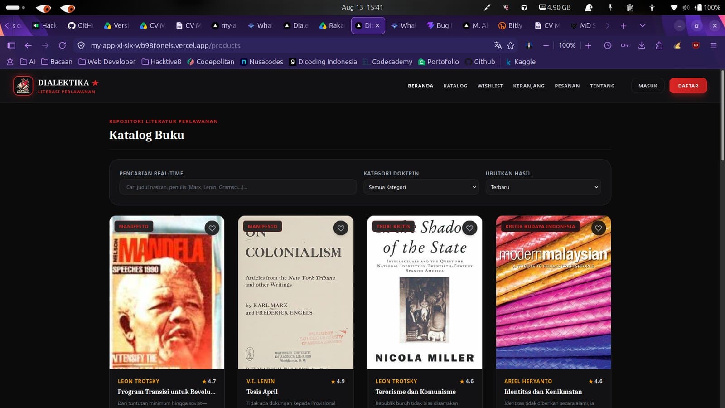Click the uBlock Origin extension icon
This screenshot has height=408, width=725.
click(x=696, y=45)
